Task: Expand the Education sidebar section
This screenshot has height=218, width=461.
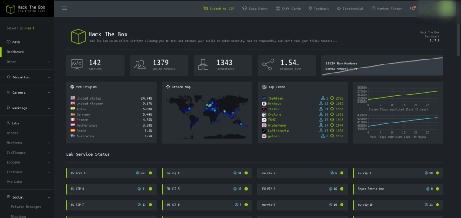Action: [27, 77]
